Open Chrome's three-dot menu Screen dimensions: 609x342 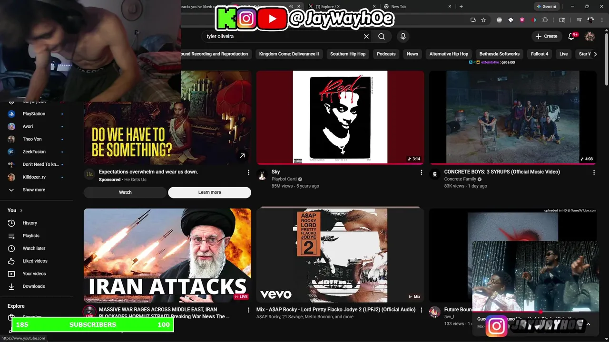601,20
